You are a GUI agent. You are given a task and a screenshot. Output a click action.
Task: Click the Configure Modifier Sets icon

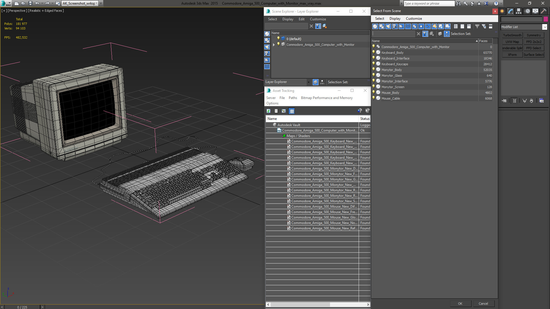coord(541,101)
